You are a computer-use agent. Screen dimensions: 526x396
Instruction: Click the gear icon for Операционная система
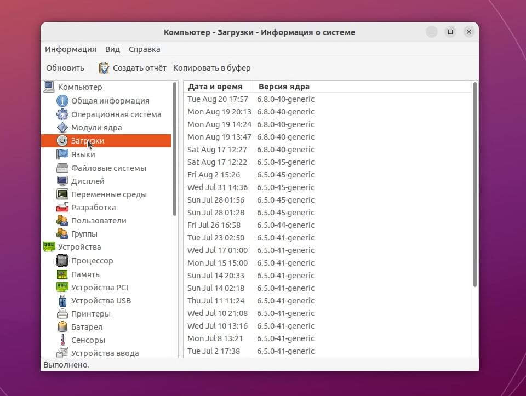pyautogui.click(x=62, y=114)
